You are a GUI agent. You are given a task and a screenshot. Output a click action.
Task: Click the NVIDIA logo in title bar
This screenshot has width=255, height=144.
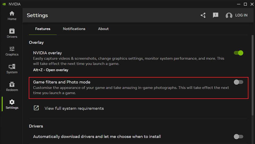(x=4, y=4)
